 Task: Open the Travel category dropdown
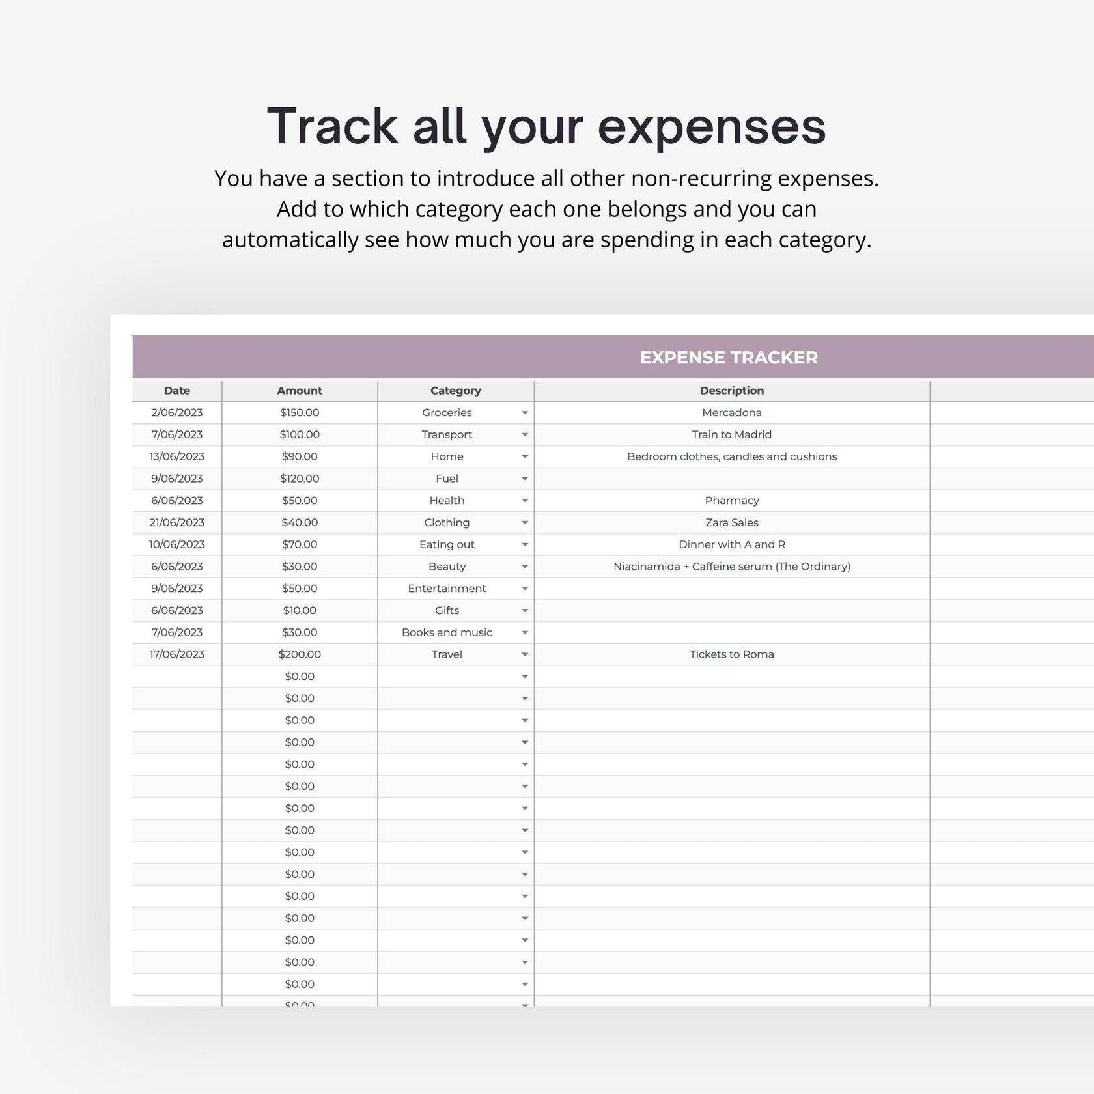tap(525, 654)
